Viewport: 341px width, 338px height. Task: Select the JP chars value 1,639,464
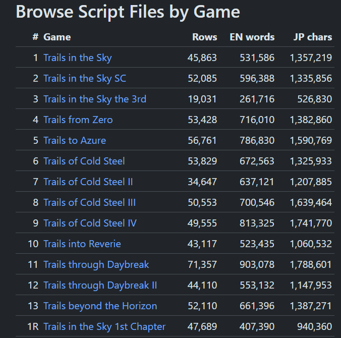(x=311, y=202)
